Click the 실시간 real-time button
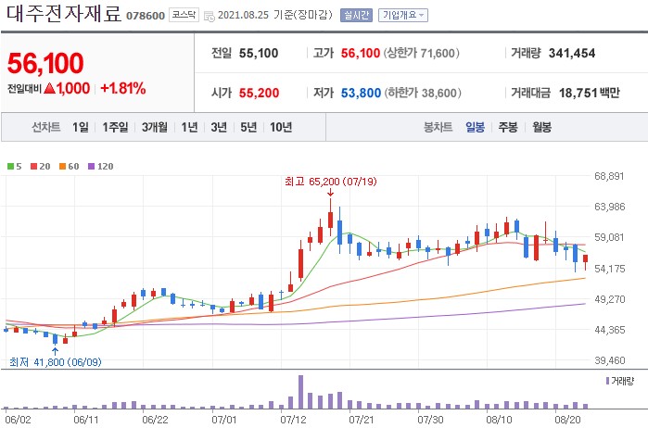 click(356, 15)
